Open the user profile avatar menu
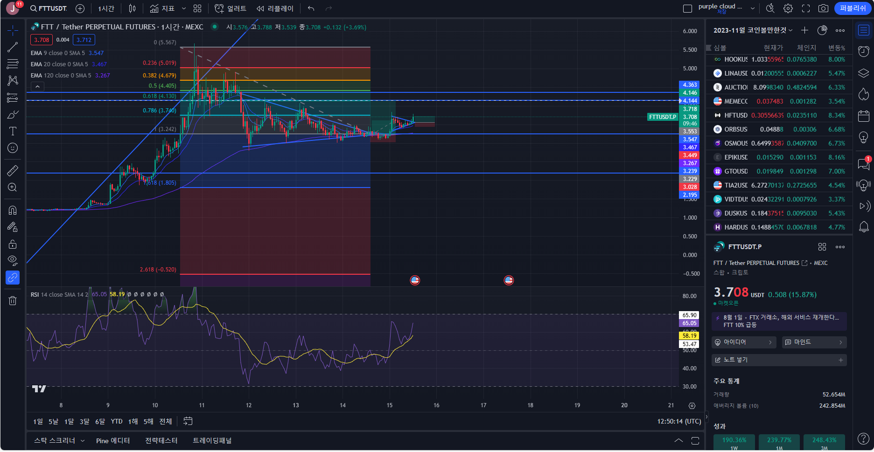 (x=13, y=8)
